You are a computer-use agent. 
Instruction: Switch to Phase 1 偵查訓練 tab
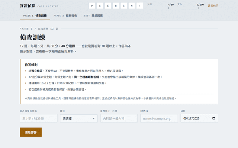(x=35, y=16)
